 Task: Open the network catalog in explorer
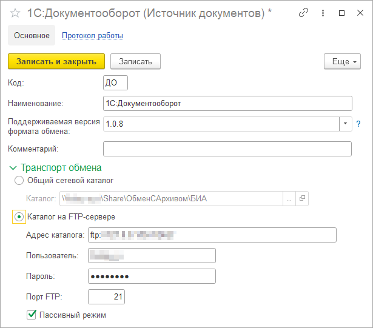point(302,198)
